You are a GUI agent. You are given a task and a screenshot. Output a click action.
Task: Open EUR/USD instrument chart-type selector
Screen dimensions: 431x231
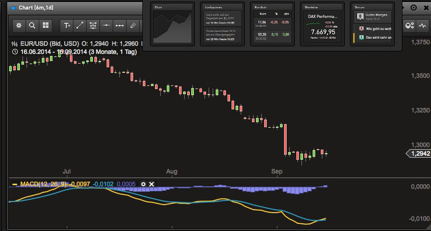(14, 44)
